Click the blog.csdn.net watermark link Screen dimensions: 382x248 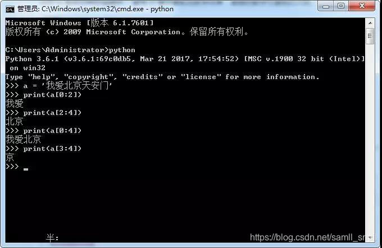[308, 237]
